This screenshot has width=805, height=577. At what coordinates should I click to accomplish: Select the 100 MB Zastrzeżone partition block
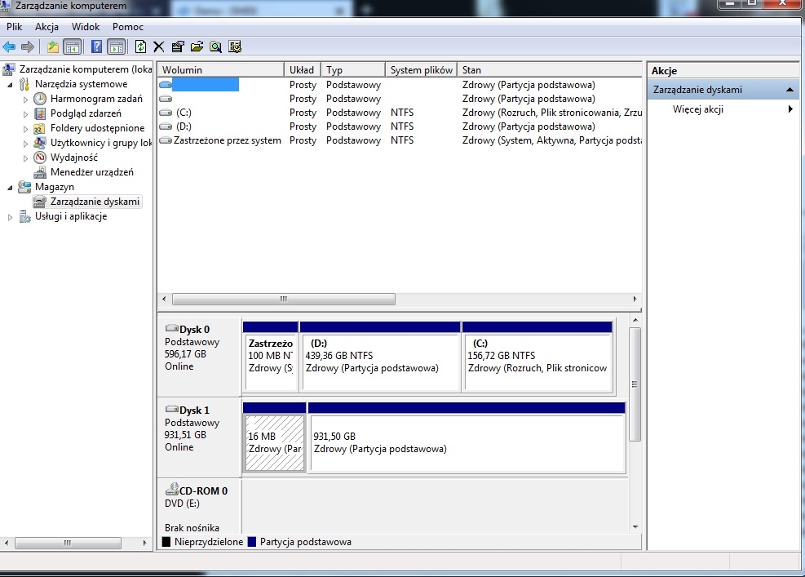[270, 357]
